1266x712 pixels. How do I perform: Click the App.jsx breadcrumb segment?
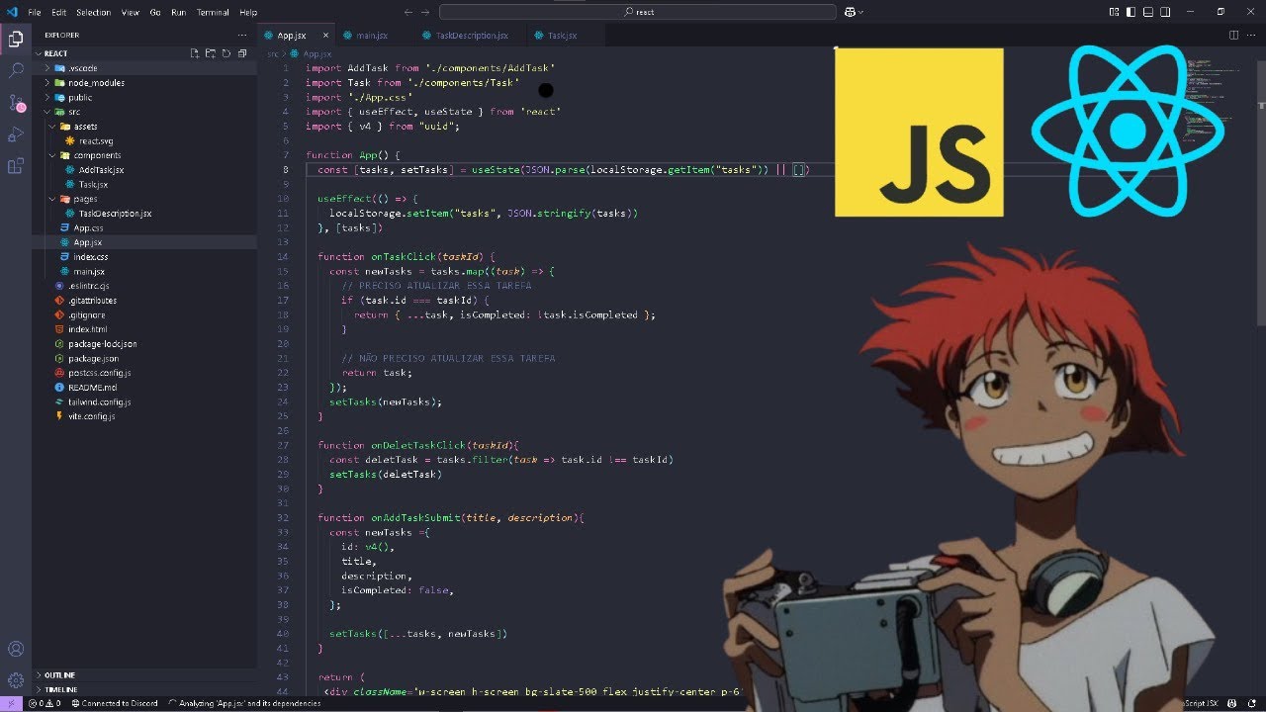(313, 53)
